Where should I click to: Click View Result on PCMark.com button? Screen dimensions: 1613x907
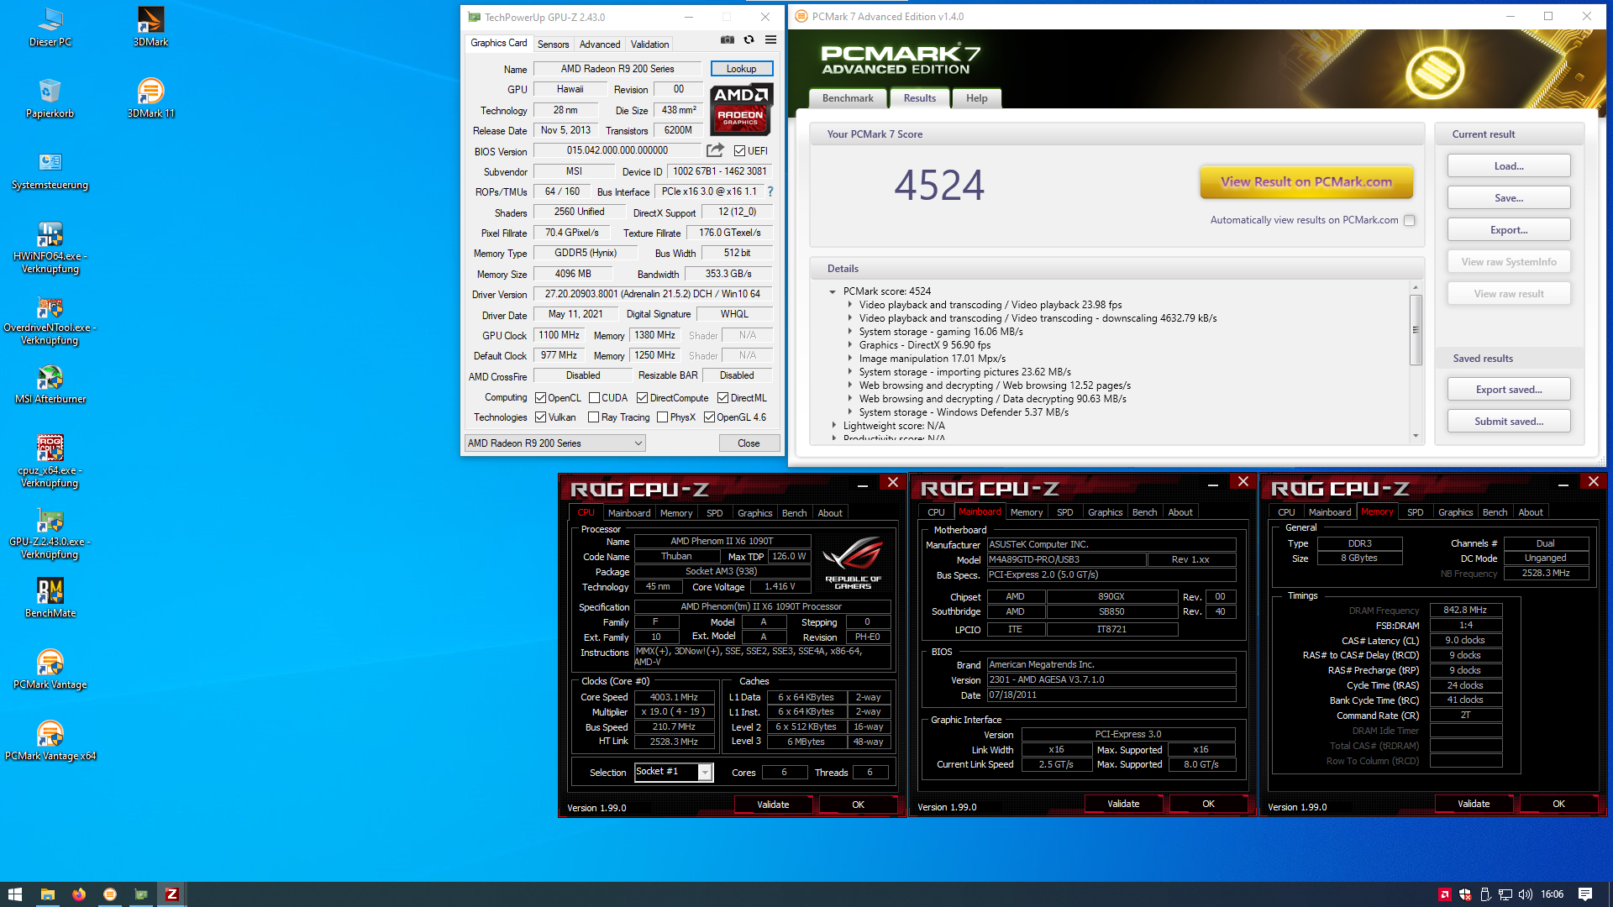click(1306, 181)
